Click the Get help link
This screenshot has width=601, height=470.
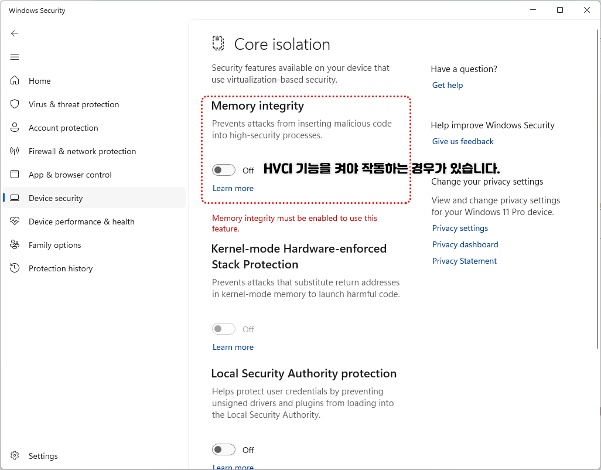(x=448, y=85)
